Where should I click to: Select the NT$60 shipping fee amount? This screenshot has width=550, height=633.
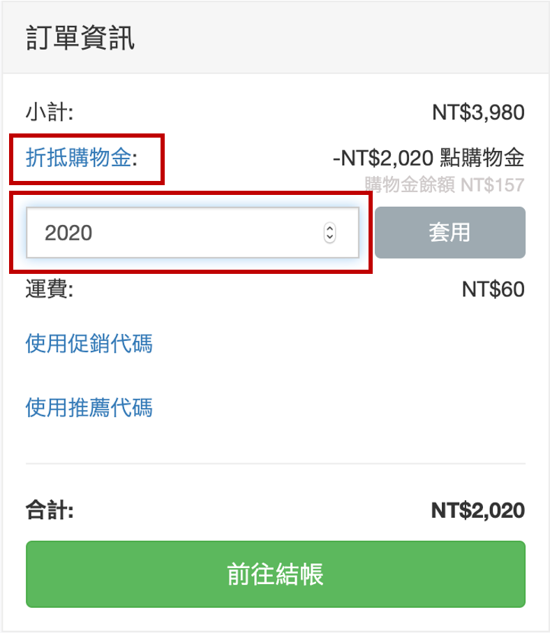pos(493,289)
